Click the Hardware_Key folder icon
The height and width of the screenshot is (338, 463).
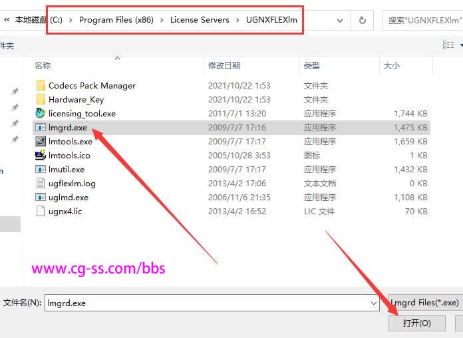tap(40, 99)
